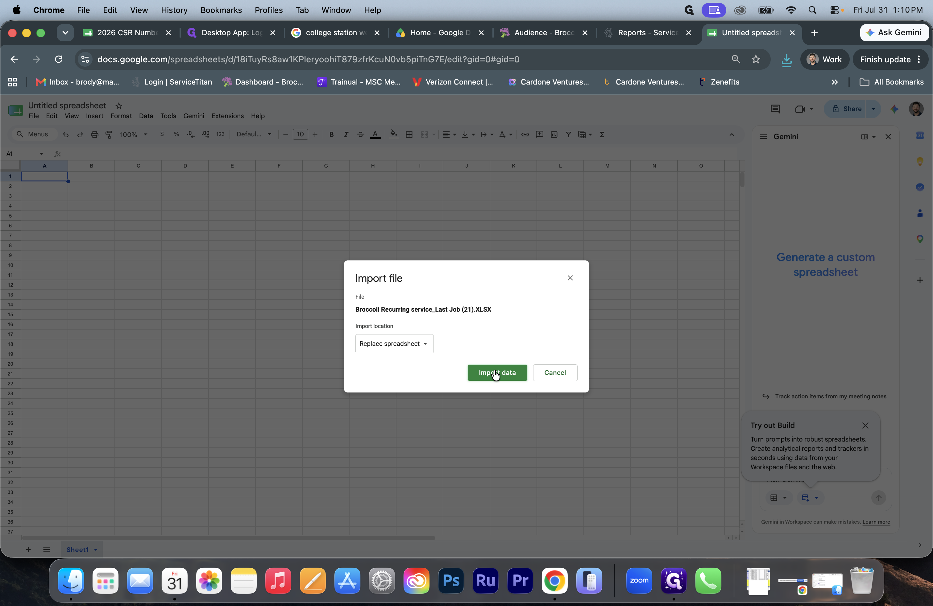Click the insert comment icon

click(539, 135)
